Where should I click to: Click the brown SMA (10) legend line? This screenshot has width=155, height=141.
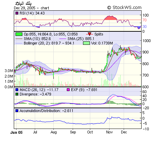pyautogui.click(x=19, y=39)
